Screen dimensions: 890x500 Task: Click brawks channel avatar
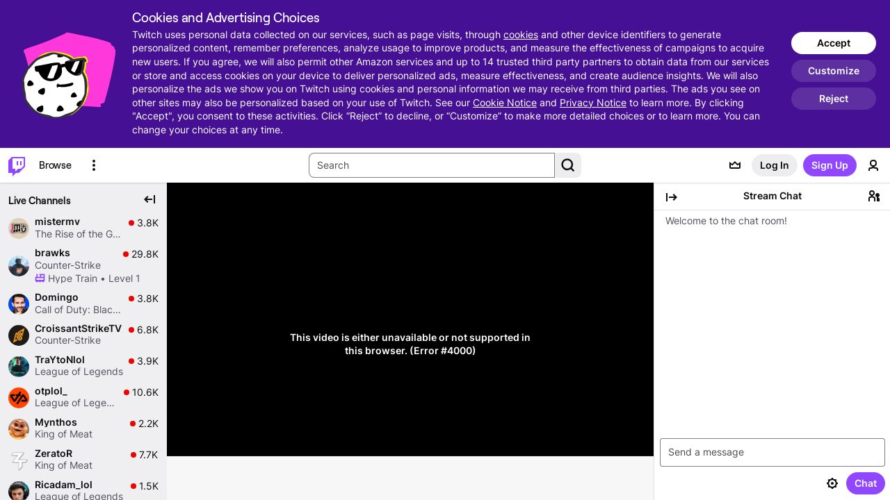point(19,266)
